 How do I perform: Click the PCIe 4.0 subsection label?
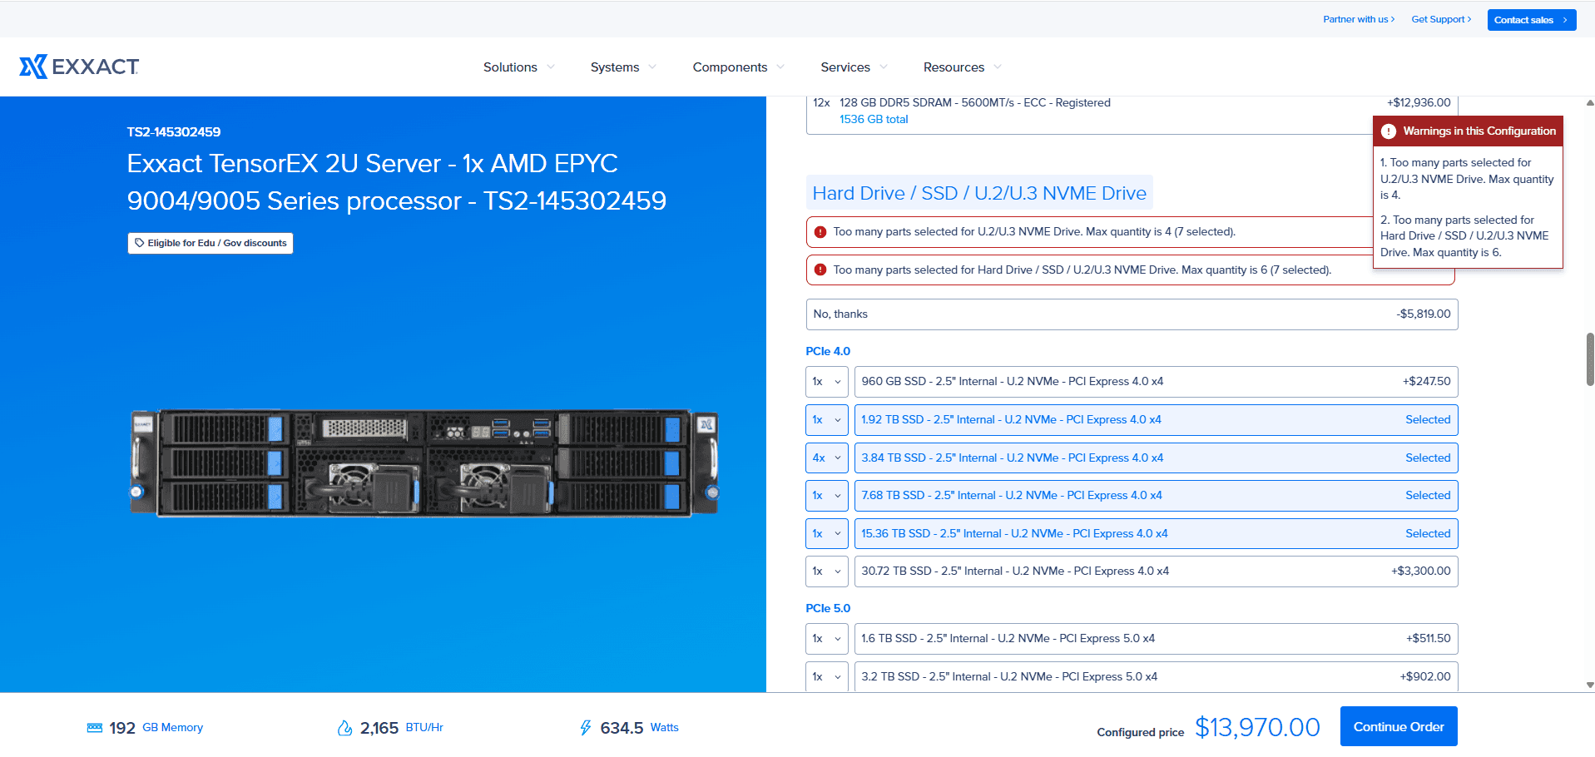[828, 352]
